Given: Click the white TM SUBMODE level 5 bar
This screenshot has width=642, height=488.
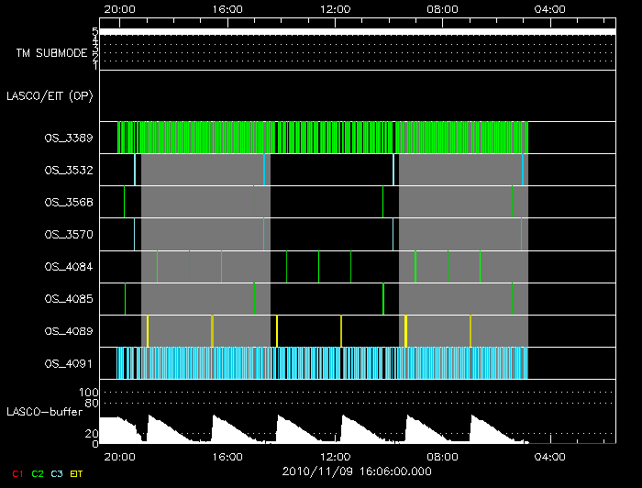Looking at the screenshot, I should (358, 32).
